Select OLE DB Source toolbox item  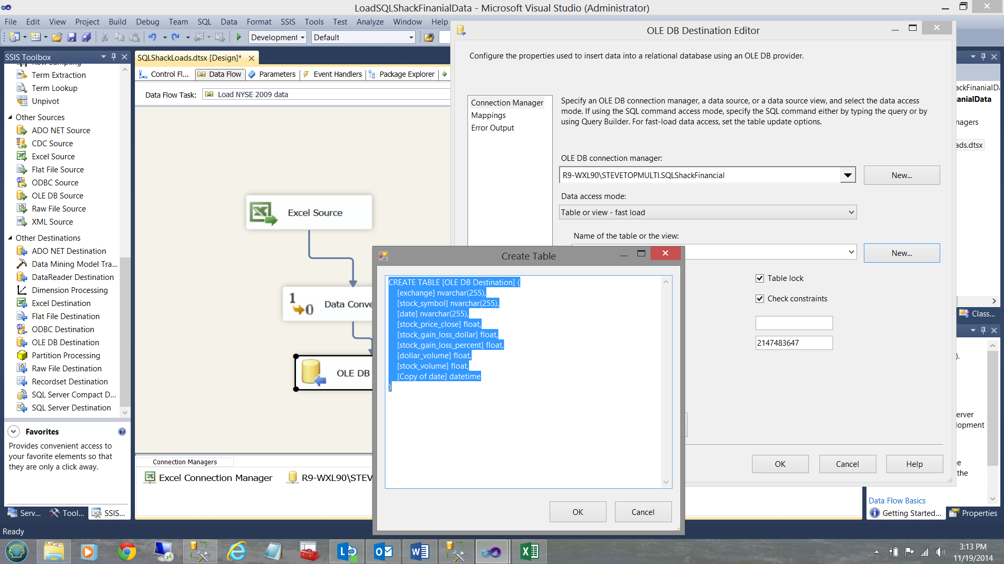(x=58, y=195)
